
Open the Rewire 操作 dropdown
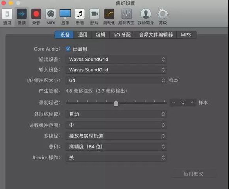[116, 157]
